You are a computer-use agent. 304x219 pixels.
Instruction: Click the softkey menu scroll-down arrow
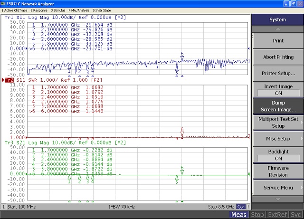click(277, 199)
